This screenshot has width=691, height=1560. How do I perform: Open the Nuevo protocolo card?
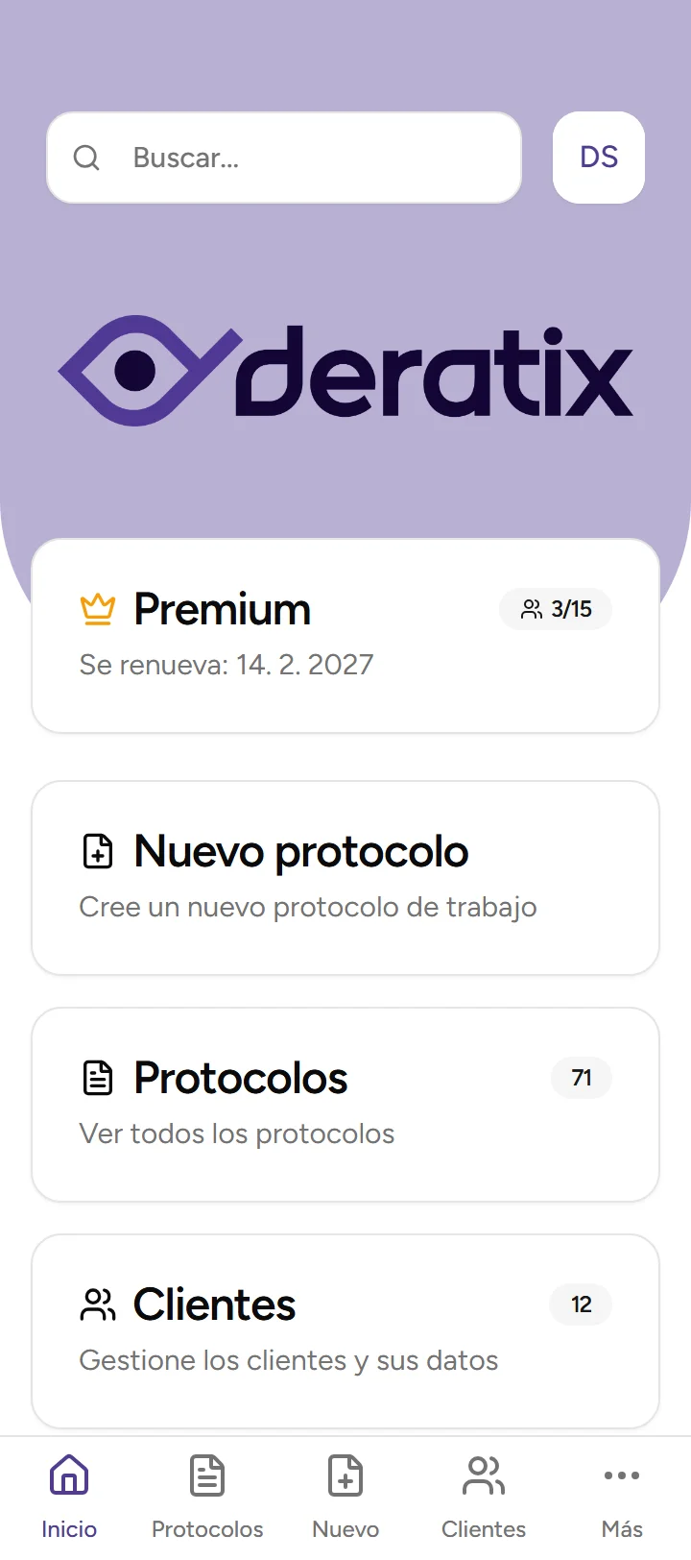[345, 877]
